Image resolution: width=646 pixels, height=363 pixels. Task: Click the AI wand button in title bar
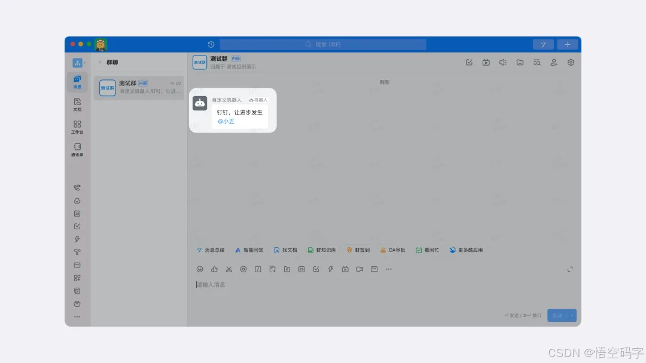[543, 44]
